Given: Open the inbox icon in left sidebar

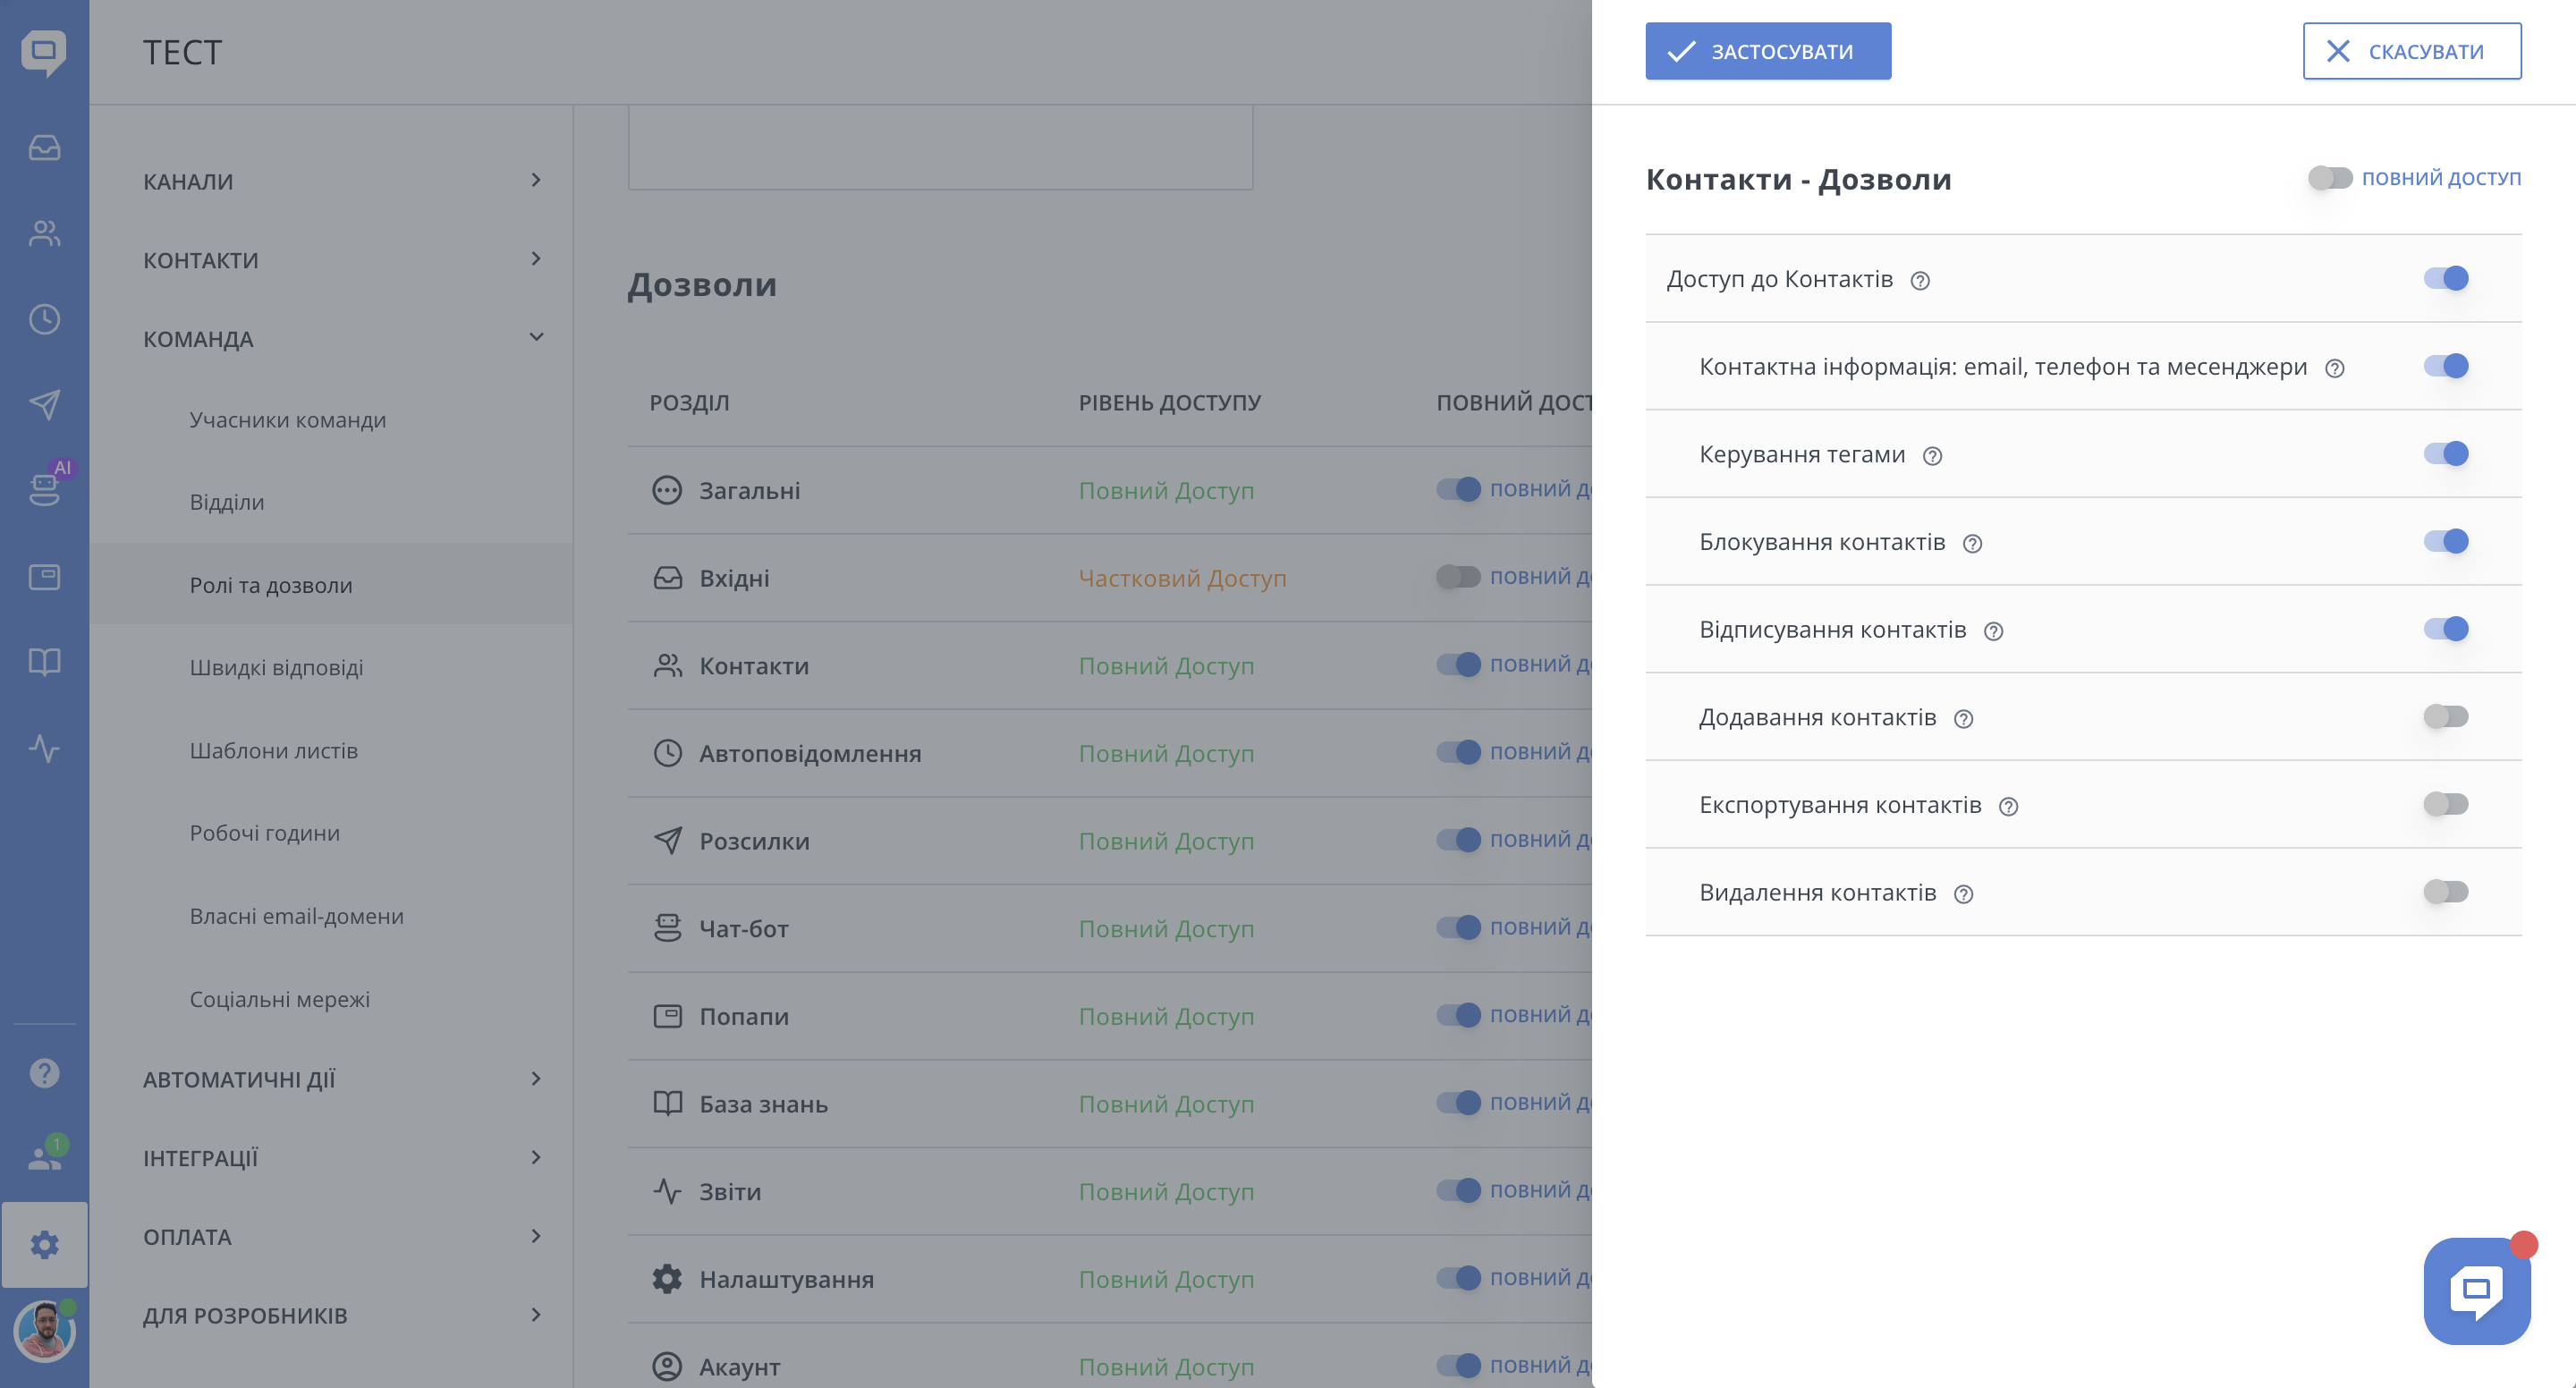Looking at the screenshot, I should point(44,148).
